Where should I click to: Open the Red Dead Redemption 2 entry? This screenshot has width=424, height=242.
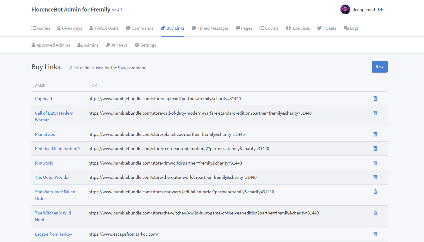[58, 149]
